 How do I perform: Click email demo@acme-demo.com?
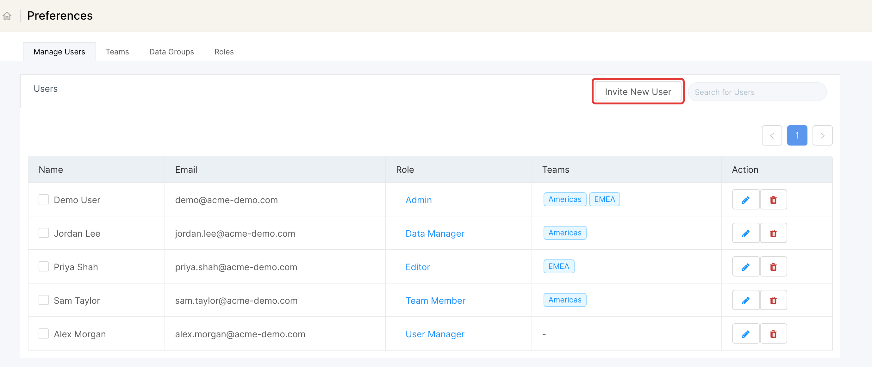pos(227,200)
